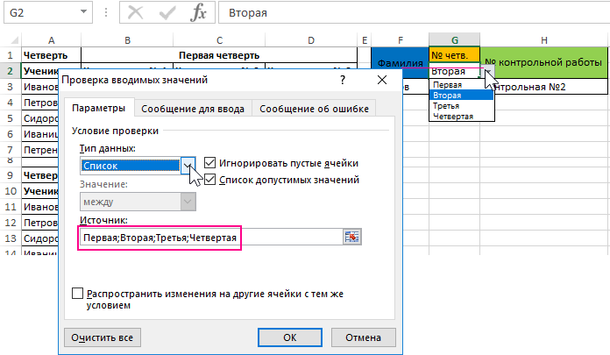This screenshot has height=355, width=610.
Task: Click cell A4 Петров
Action: pos(40,103)
